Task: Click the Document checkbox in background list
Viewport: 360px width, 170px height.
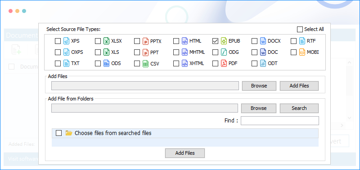Action: (12, 66)
